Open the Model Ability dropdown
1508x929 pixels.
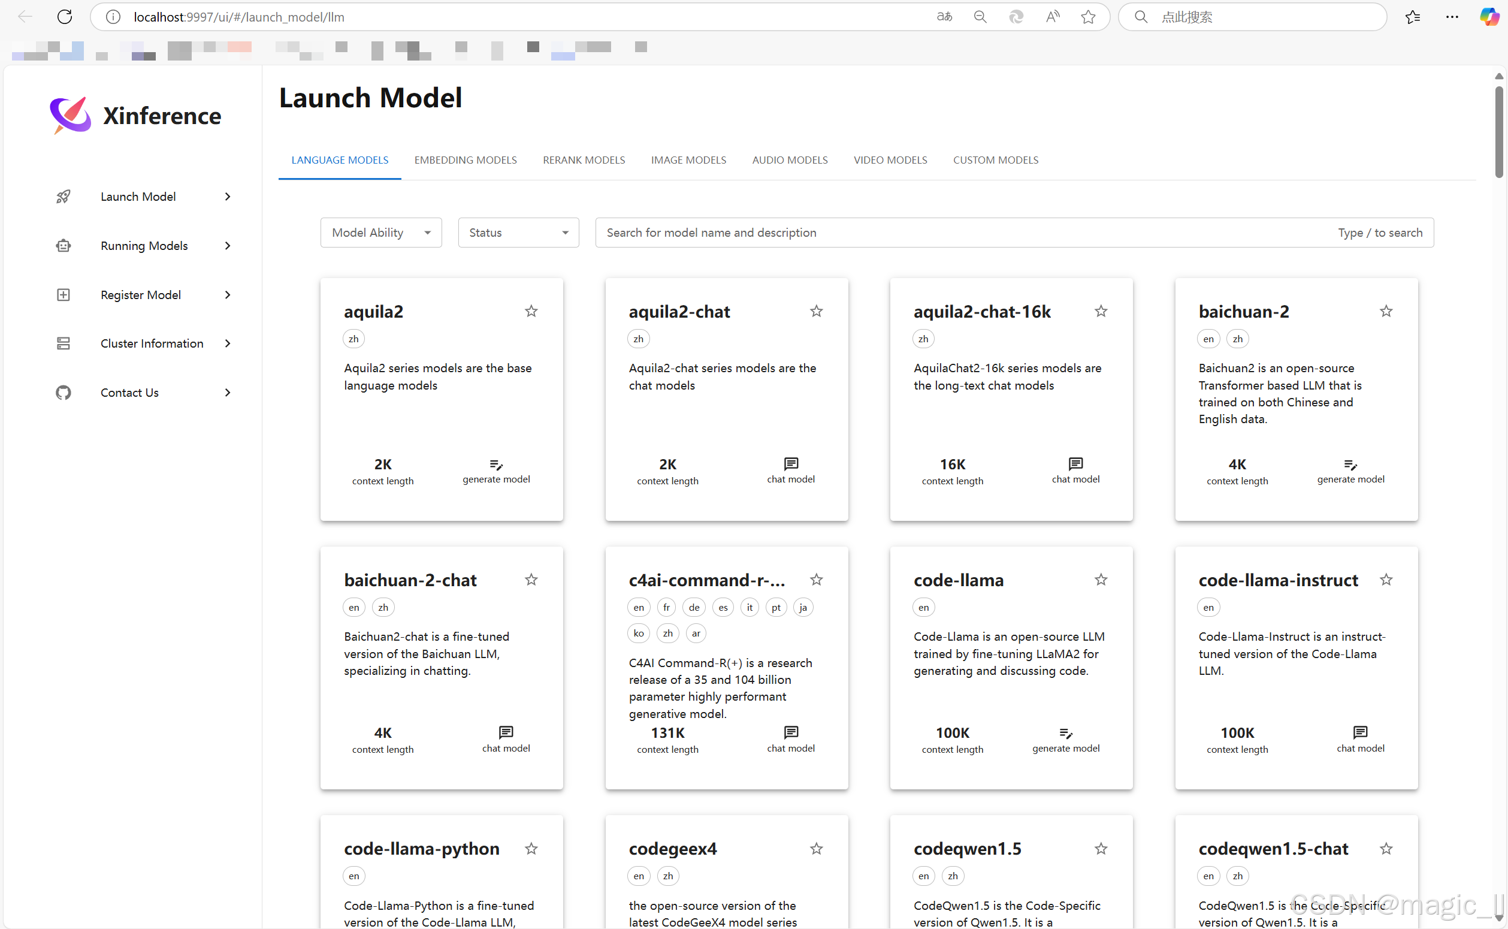[380, 233]
